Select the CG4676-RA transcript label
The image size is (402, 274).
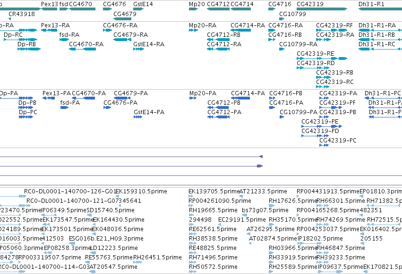click(120, 25)
